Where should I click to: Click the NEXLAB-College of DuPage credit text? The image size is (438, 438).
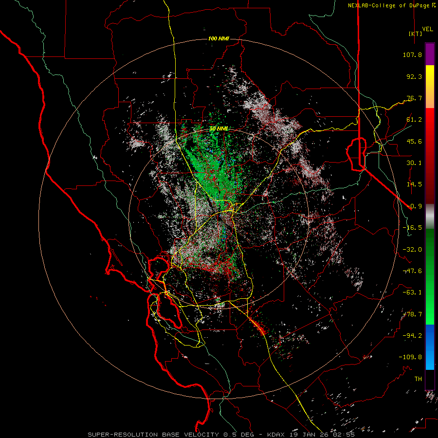pos(391,5)
